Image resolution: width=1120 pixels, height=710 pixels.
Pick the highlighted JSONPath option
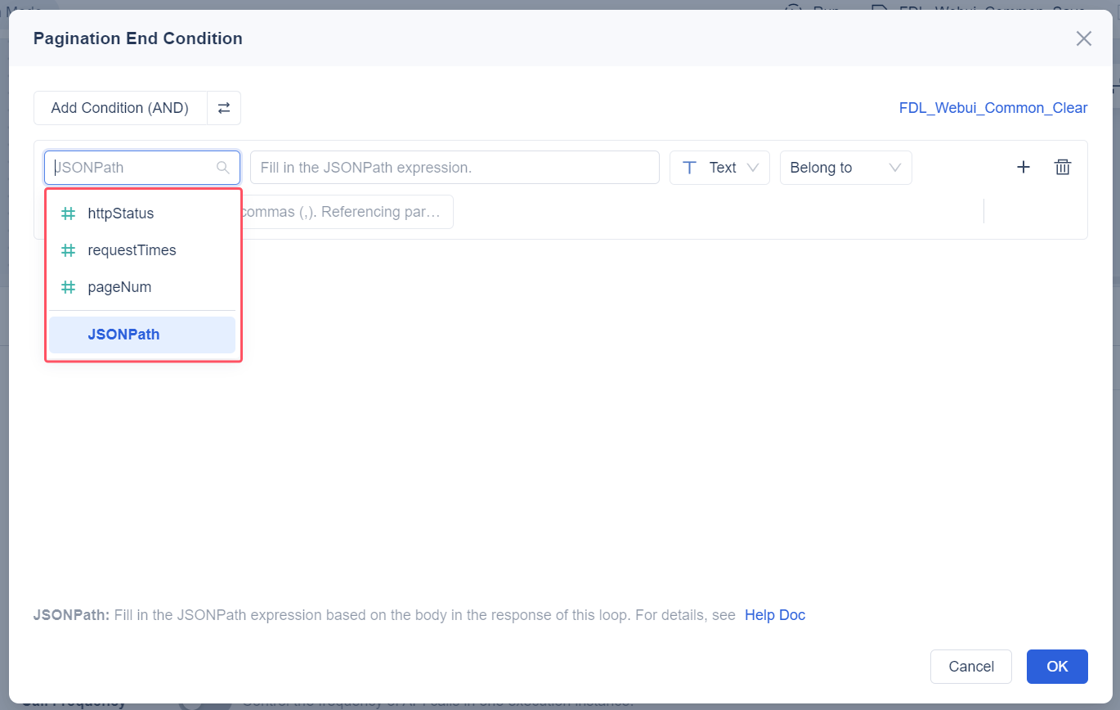point(142,335)
